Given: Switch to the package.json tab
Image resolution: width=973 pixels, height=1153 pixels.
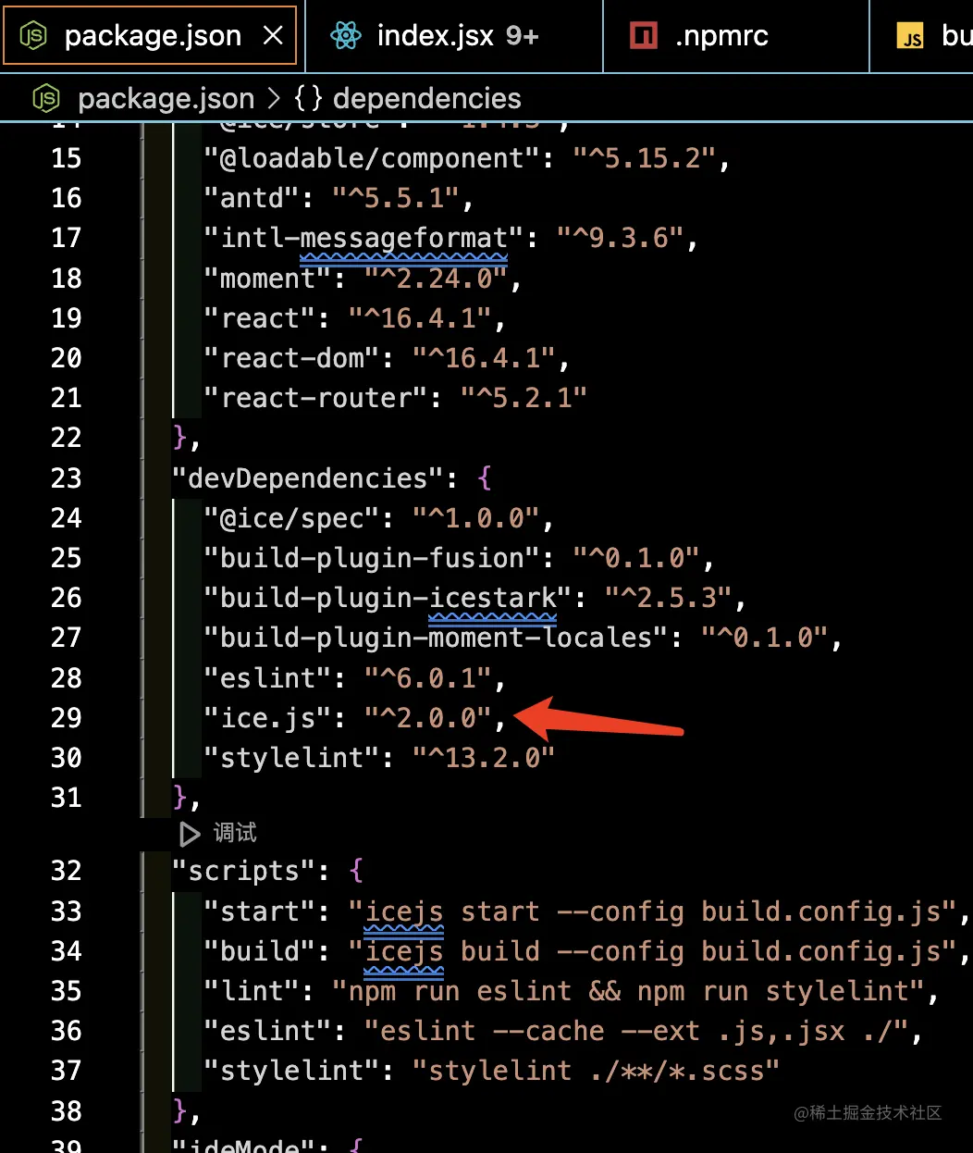Looking at the screenshot, I should tap(150, 36).
